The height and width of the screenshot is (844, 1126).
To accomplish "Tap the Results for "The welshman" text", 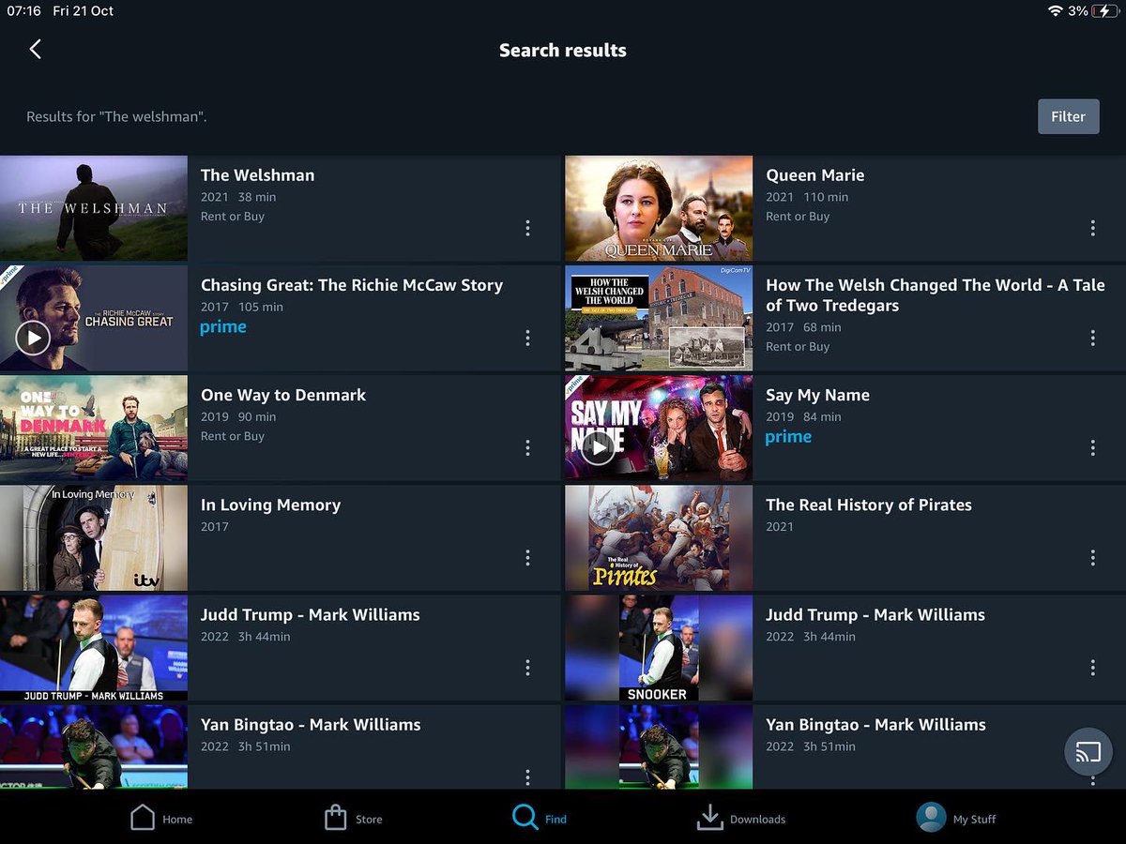I will click(116, 117).
